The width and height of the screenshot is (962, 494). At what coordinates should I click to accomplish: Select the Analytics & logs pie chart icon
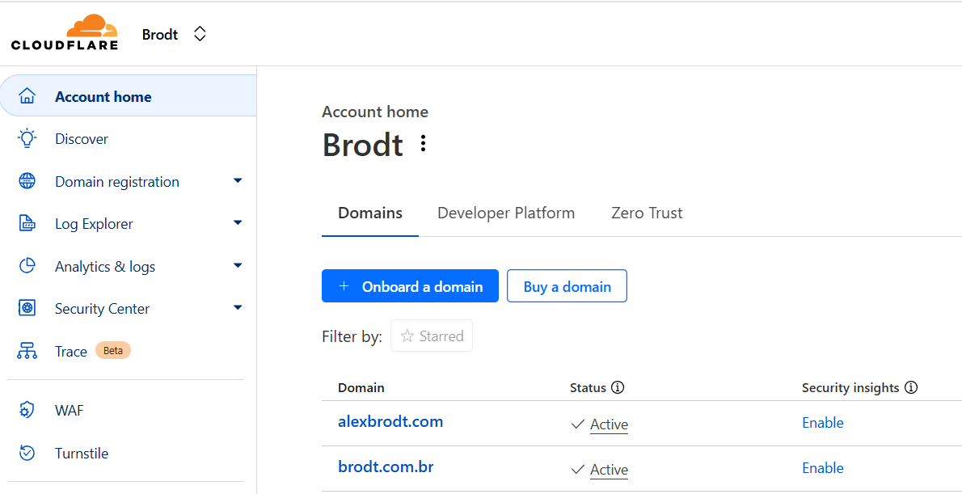point(27,265)
